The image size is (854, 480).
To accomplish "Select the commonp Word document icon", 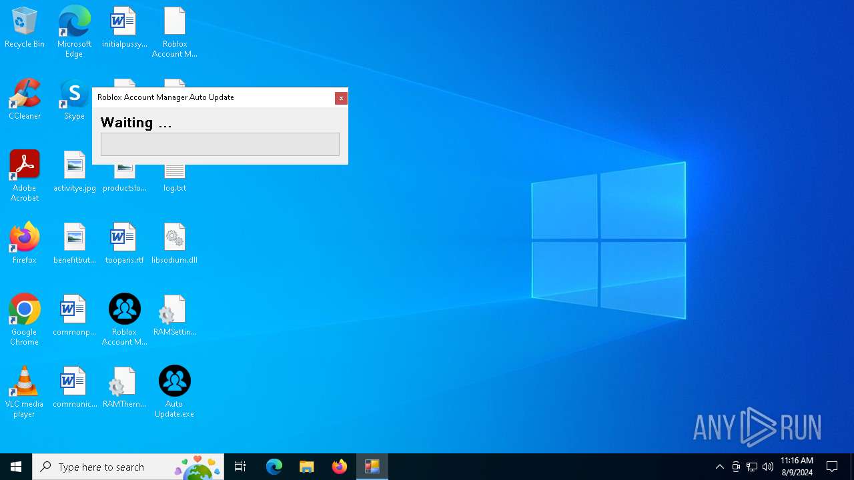I will (x=74, y=316).
